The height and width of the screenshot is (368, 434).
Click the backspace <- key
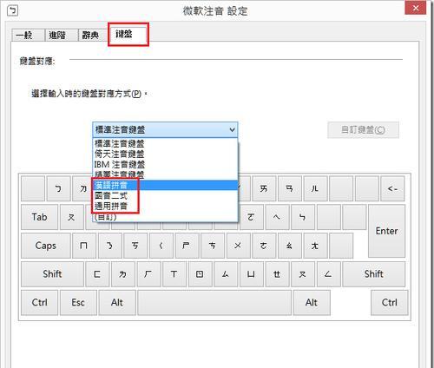tap(392, 188)
